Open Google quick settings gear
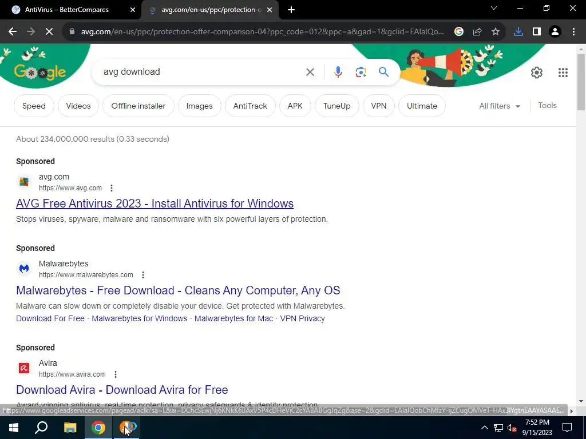 (537, 73)
